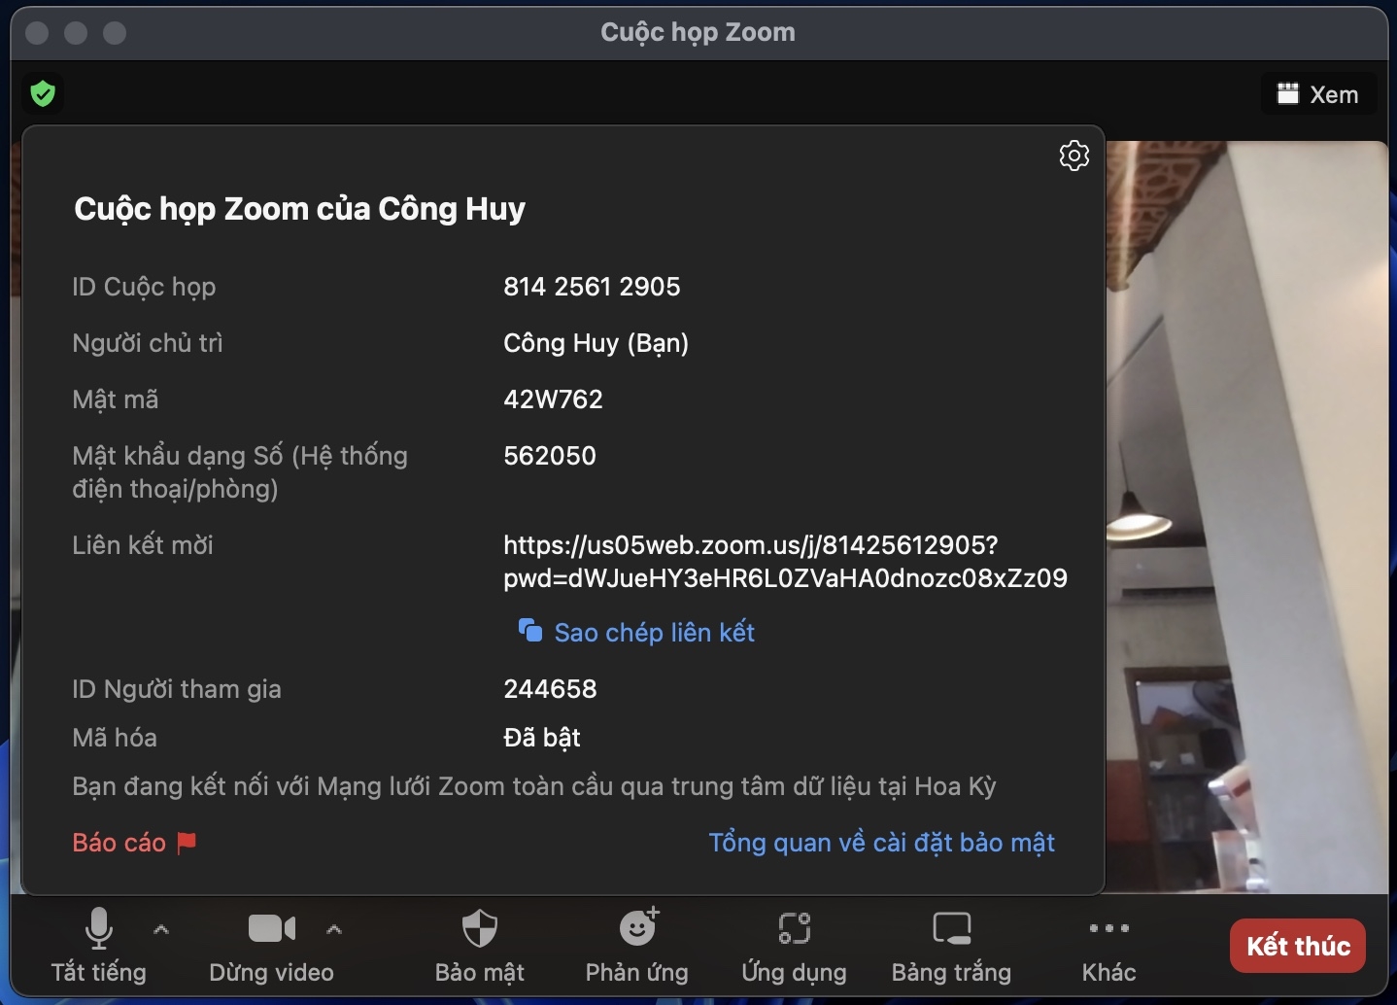This screenshot has width=1397, height=1005.
Task: Click Sao chép liên kết to copy invite
Action: pyautogui.click(x=636, y=632)
